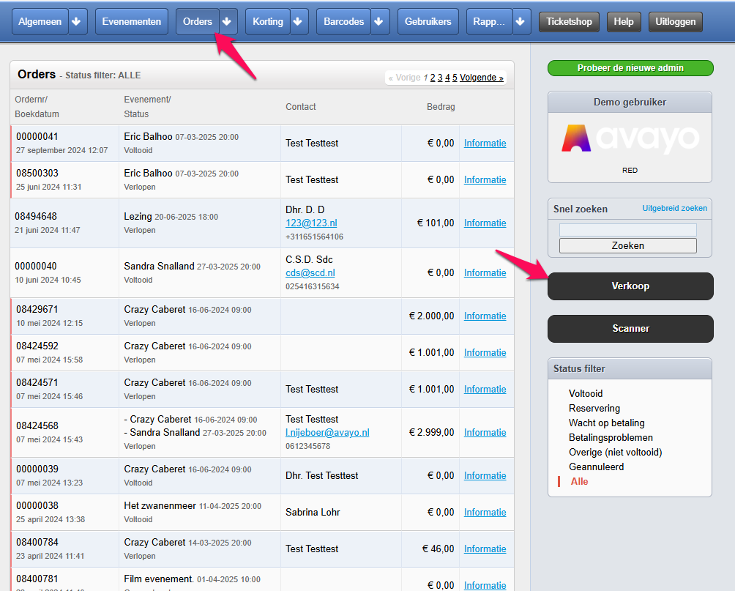The image size is (735, 591).
Task: Open Informatie for order 08400784
Action: 485,549
